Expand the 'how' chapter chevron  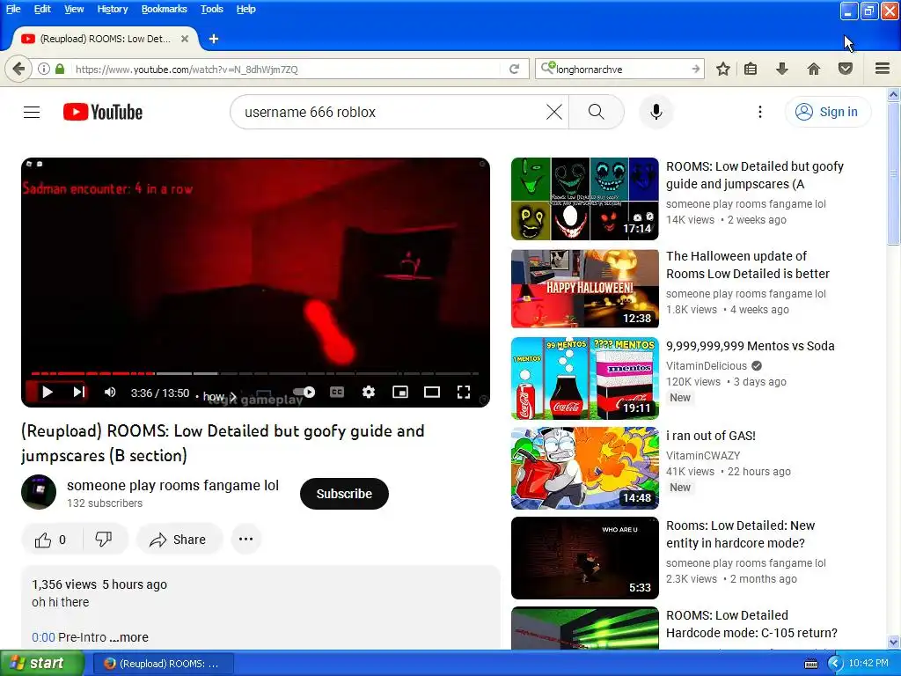click(x=232, y=396)
